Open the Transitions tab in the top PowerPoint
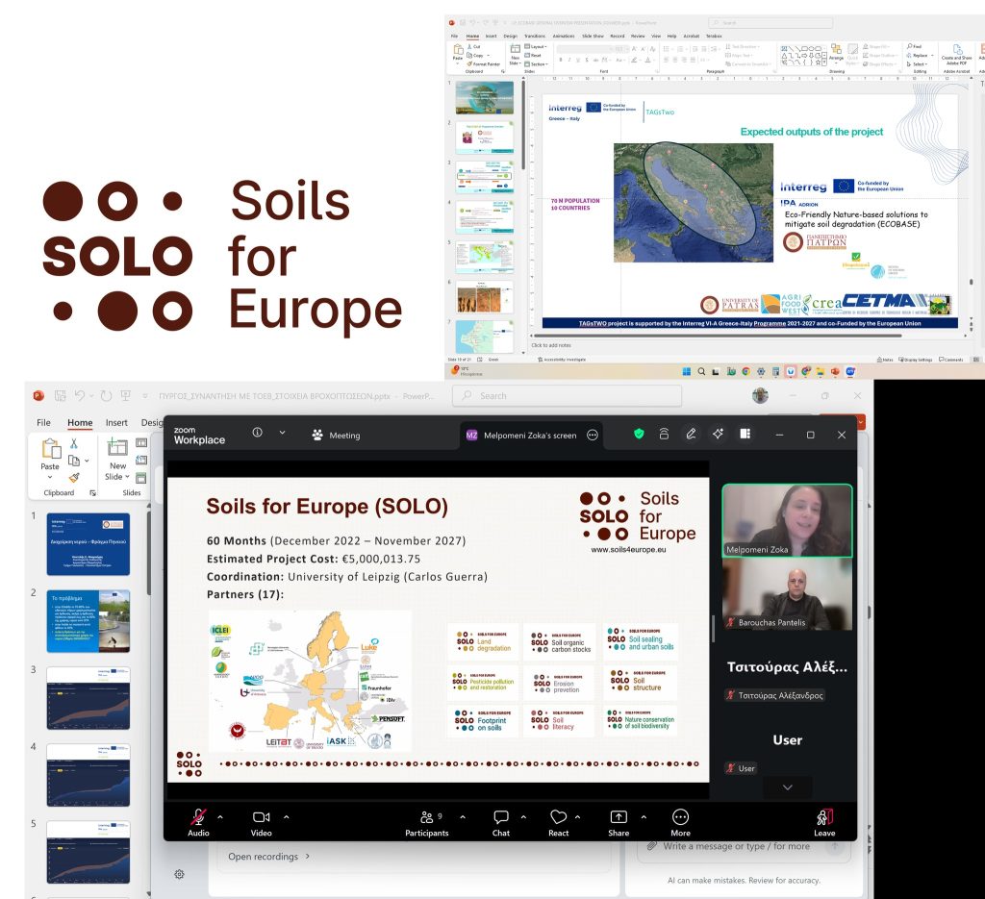Screen dimensions: 985x899 tap(535, 36)
